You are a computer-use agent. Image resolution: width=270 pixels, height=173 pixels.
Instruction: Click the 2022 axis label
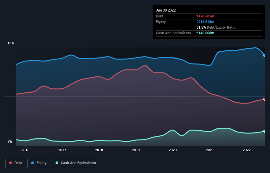point(247,150)
